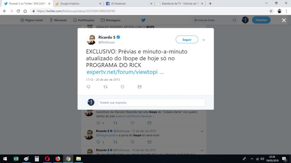The image size is (291, 163).
Task: Switch to the Google Analytics tab
Action: (78, 3)
